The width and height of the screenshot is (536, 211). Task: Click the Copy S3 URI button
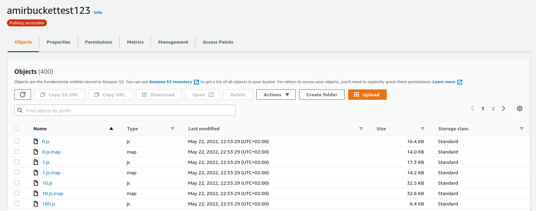pos(59,95)
